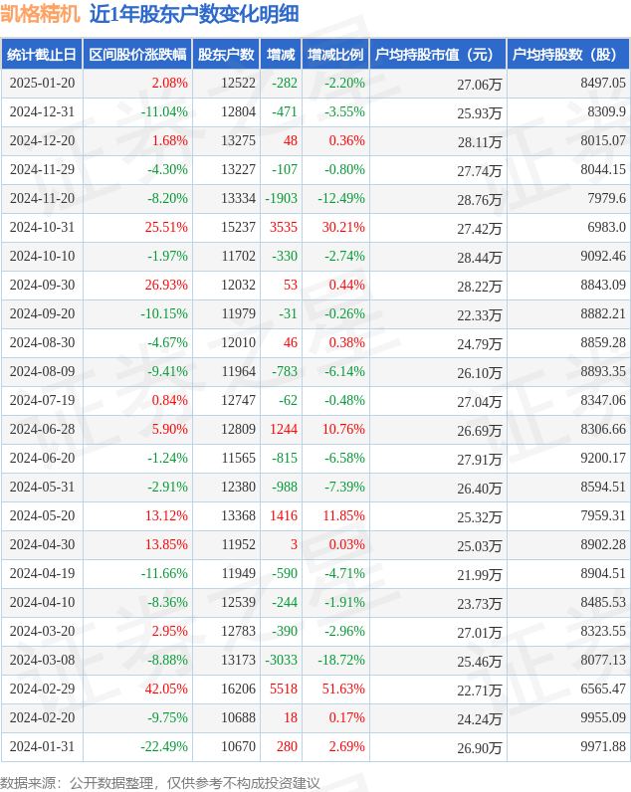The height and width of the screenshot is (792, 631).
Task: Click the 凯格精机 stock name title
Action: pos(41,14)
